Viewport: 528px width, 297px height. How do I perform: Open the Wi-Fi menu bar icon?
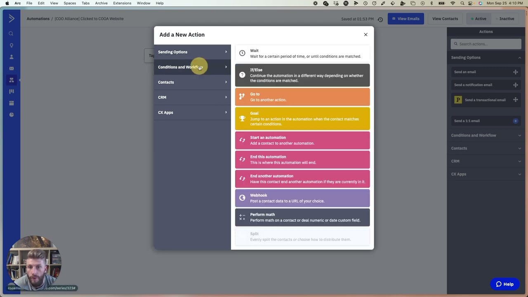pos(453,3)
